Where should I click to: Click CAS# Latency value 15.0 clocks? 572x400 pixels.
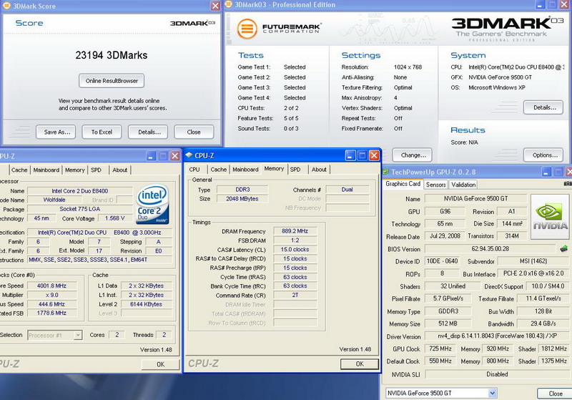point(295,250)
